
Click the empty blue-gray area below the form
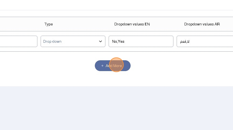[x=116, y=108]
